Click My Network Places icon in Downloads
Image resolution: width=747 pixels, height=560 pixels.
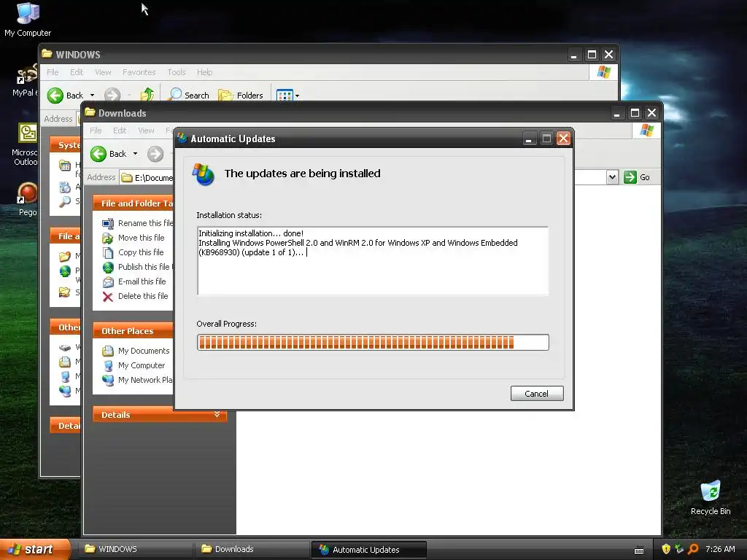click(x=108, y=380)
